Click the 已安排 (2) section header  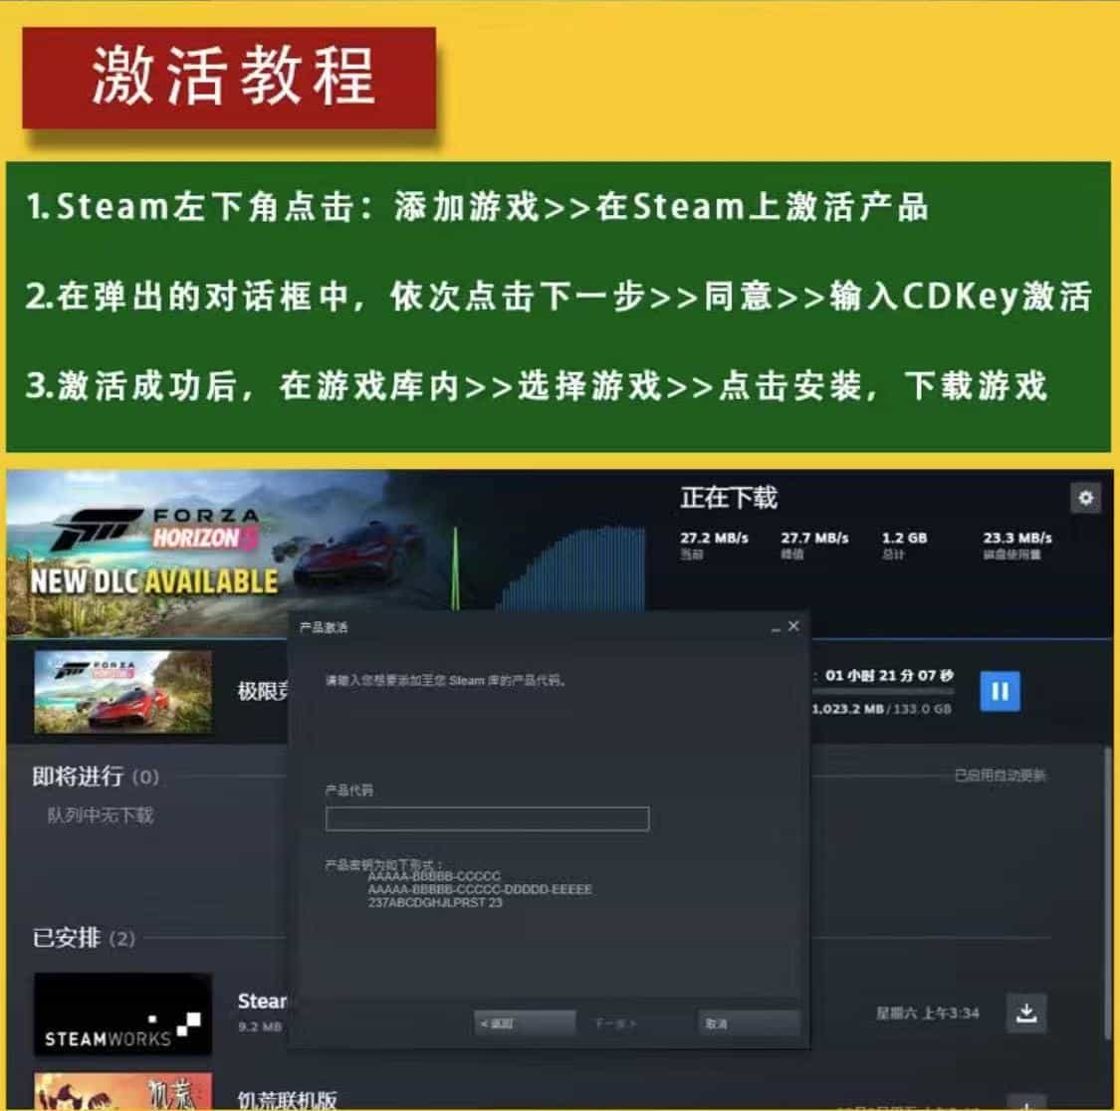84,938
